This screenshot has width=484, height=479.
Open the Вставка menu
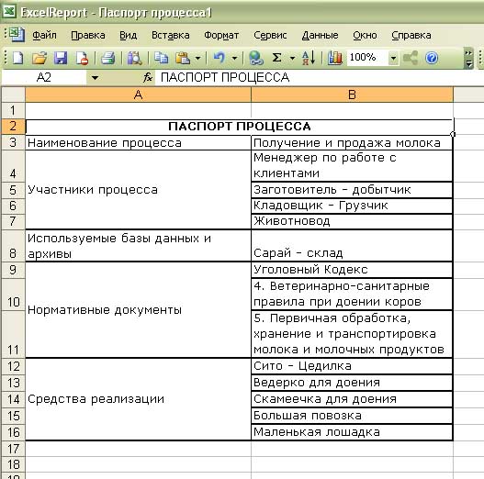tap(171, 35)
